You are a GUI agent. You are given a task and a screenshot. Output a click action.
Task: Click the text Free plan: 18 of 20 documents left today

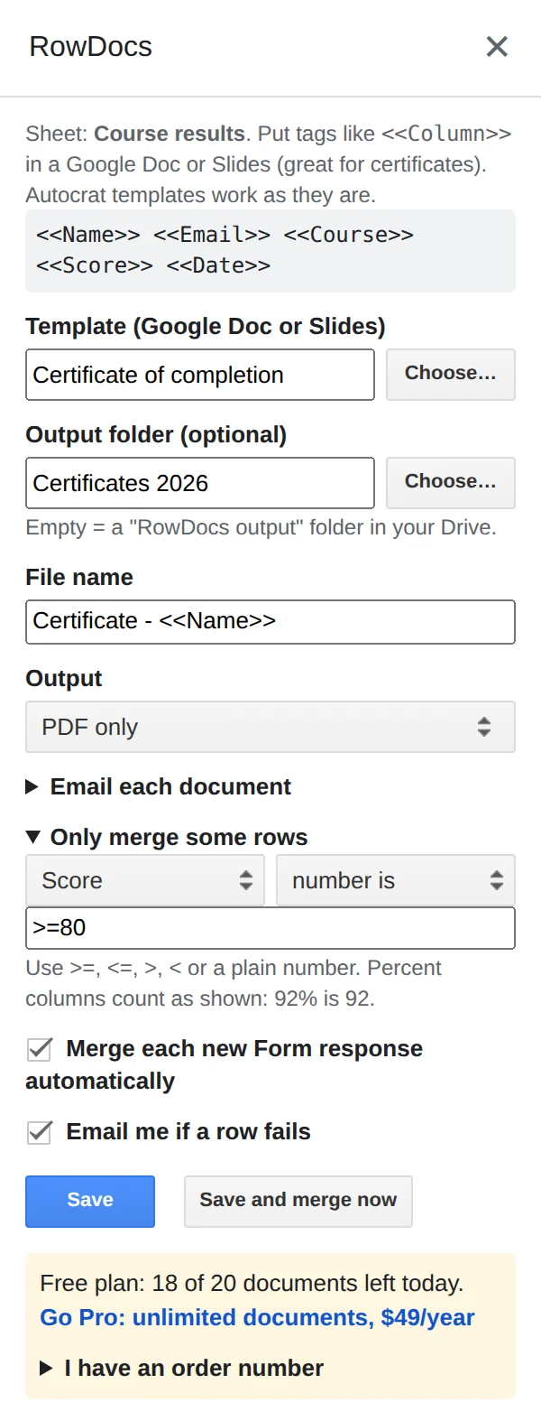pyautogui.click(x=252, y=1283)
